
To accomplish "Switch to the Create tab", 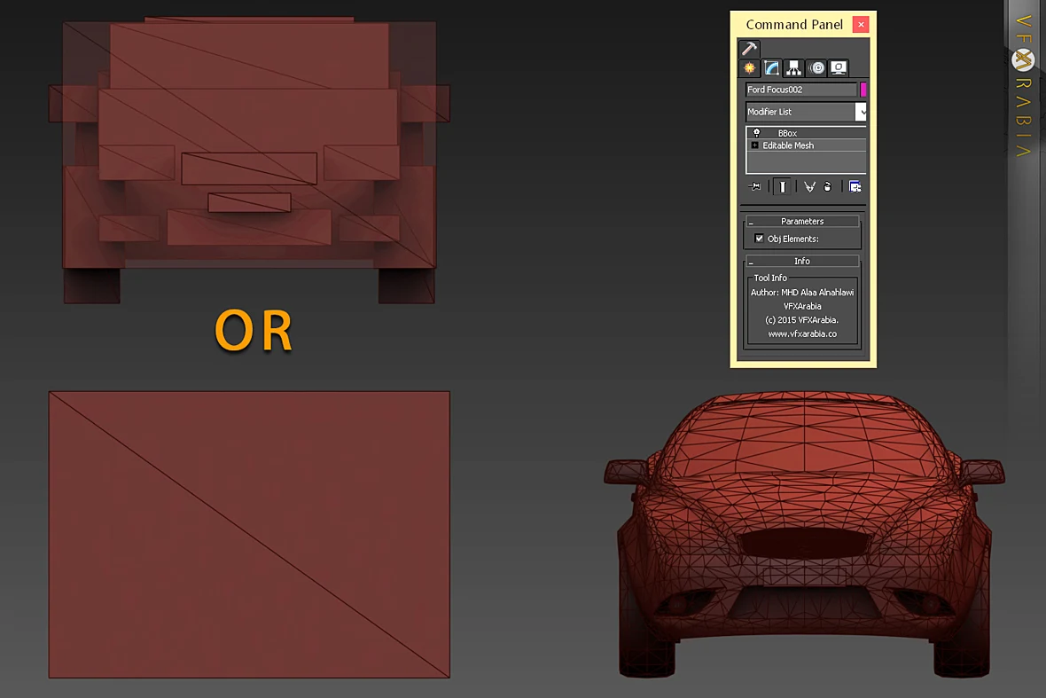I will [x=750, y=67].
